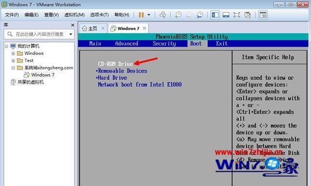Click the revert to snapshot icon
311x186 pixels.
coord(189,15)
